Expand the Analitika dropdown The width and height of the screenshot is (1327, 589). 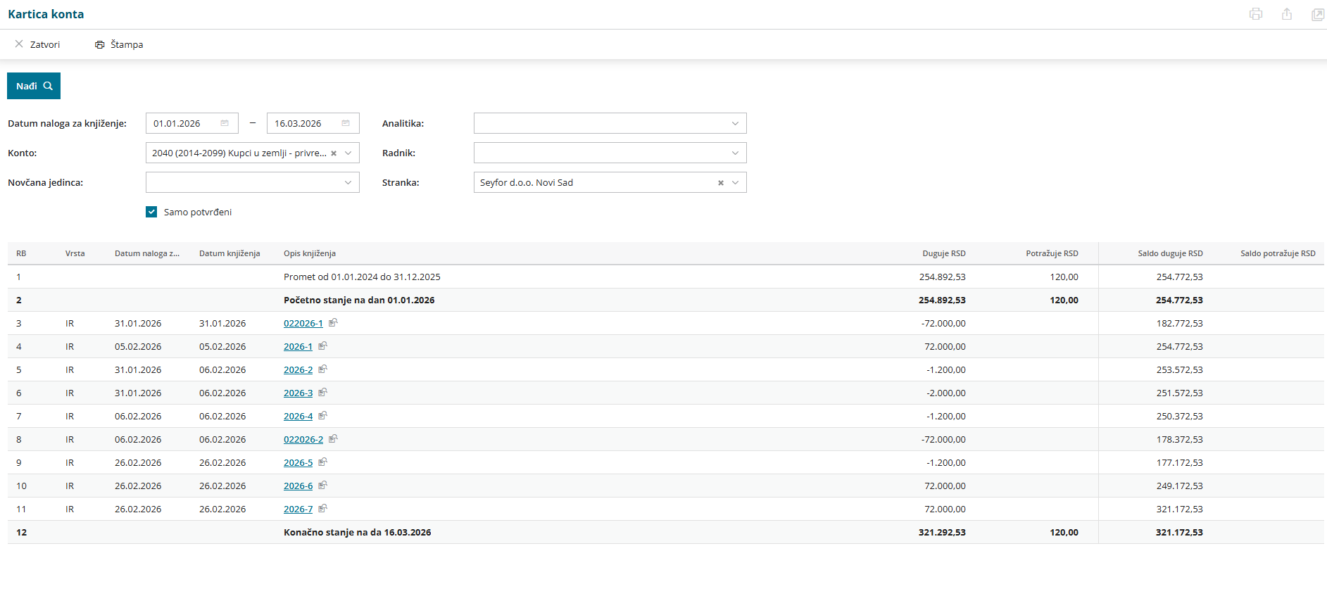click(x=735, y=123)
